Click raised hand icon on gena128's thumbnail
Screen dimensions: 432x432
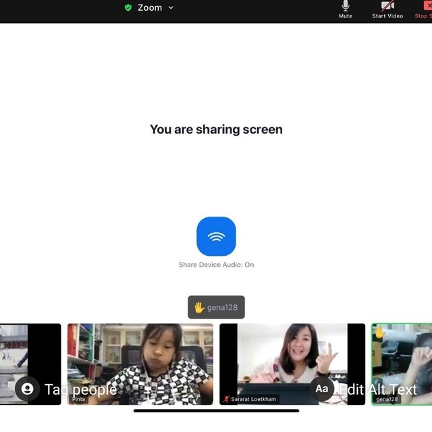(x=379, y=332)
